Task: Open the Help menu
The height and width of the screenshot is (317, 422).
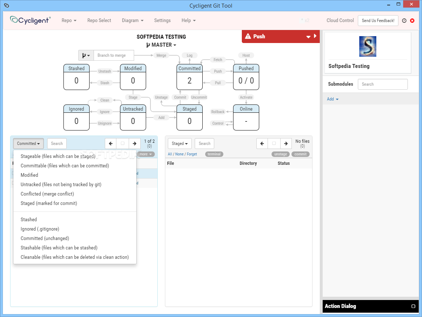Action: (x=189, y=20)
